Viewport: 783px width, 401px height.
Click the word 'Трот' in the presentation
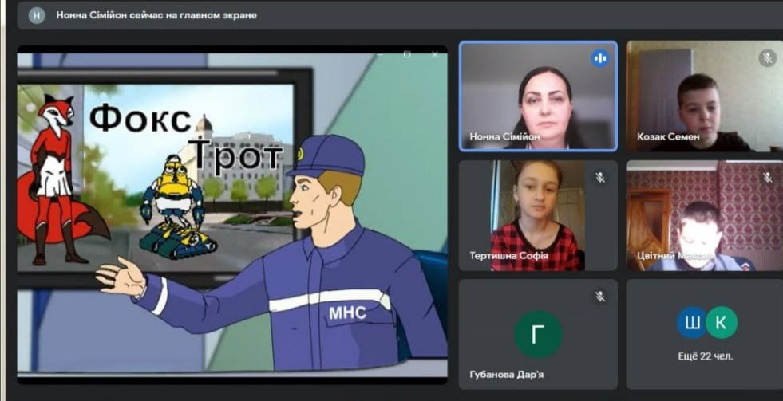click(235, 155)
